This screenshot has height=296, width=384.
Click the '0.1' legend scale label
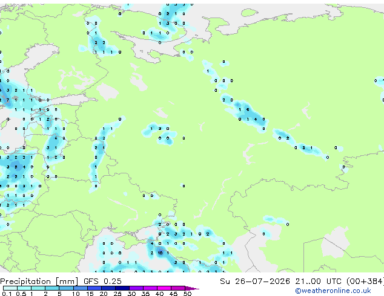pyautogui.click(x=7, y=294)
